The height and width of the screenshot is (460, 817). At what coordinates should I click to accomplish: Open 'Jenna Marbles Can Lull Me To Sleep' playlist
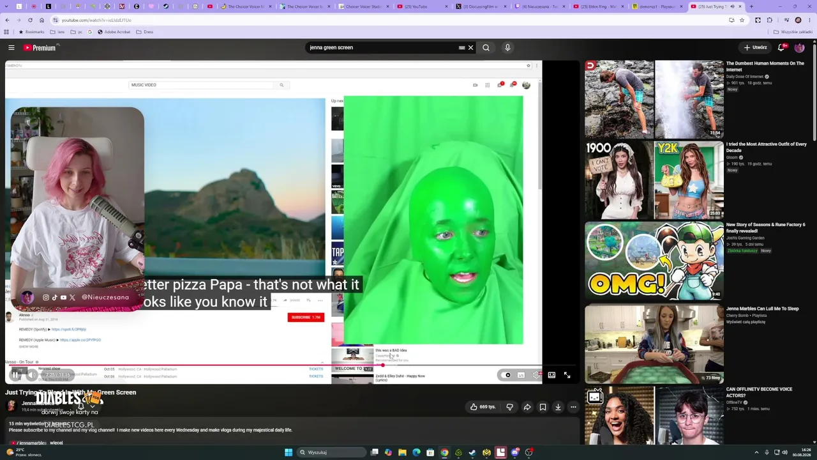coord(762,309)
